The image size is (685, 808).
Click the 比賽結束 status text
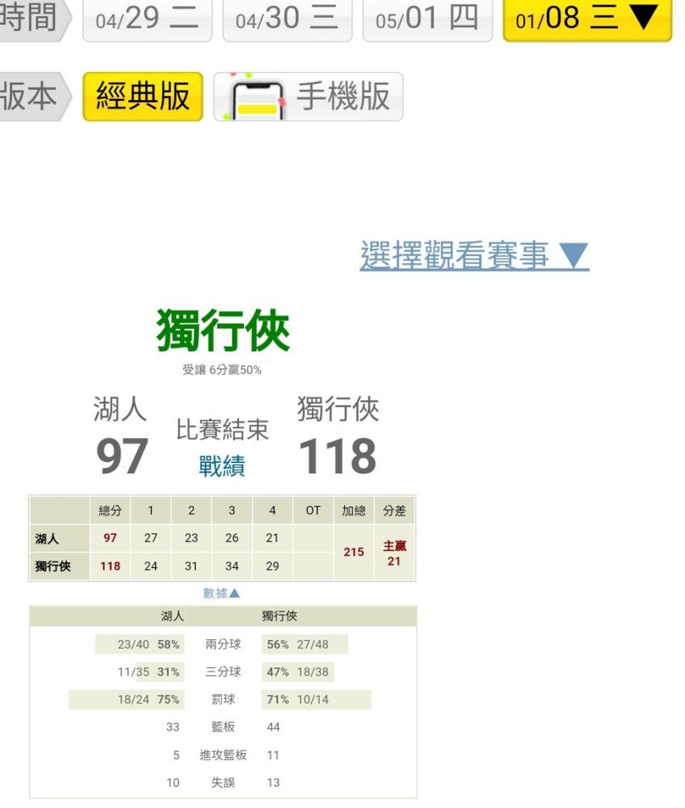point(222,429)
